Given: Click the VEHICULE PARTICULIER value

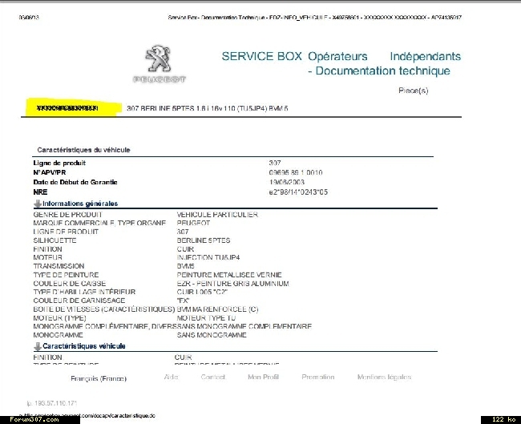Looking at the screenshot, I should pos(217,215).
